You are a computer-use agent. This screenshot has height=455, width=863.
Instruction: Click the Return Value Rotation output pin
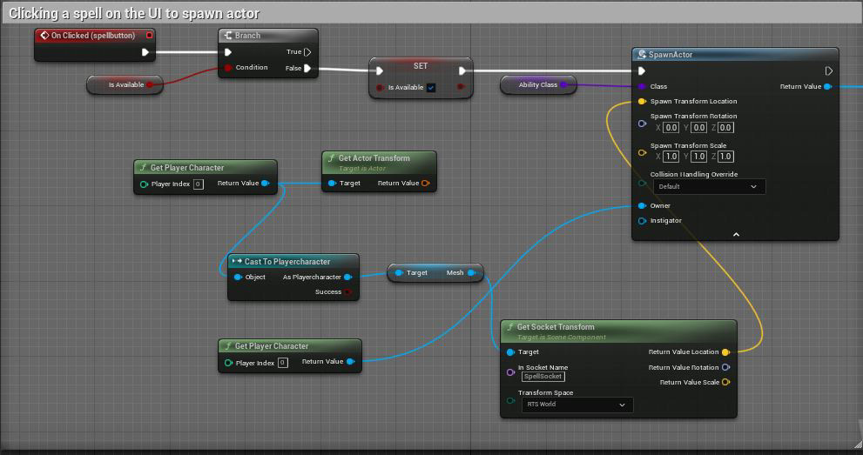point(725,367)
